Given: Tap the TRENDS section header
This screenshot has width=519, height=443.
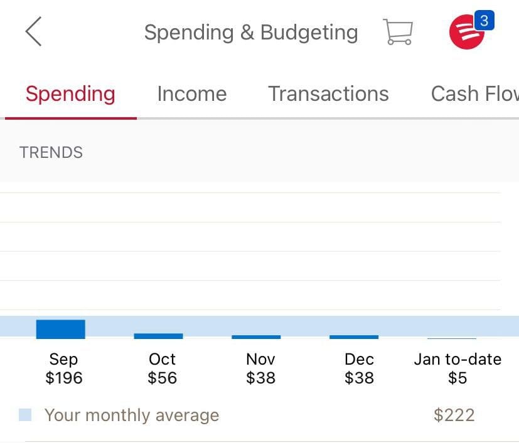Looking at the screenshot, I should (50, 152).
